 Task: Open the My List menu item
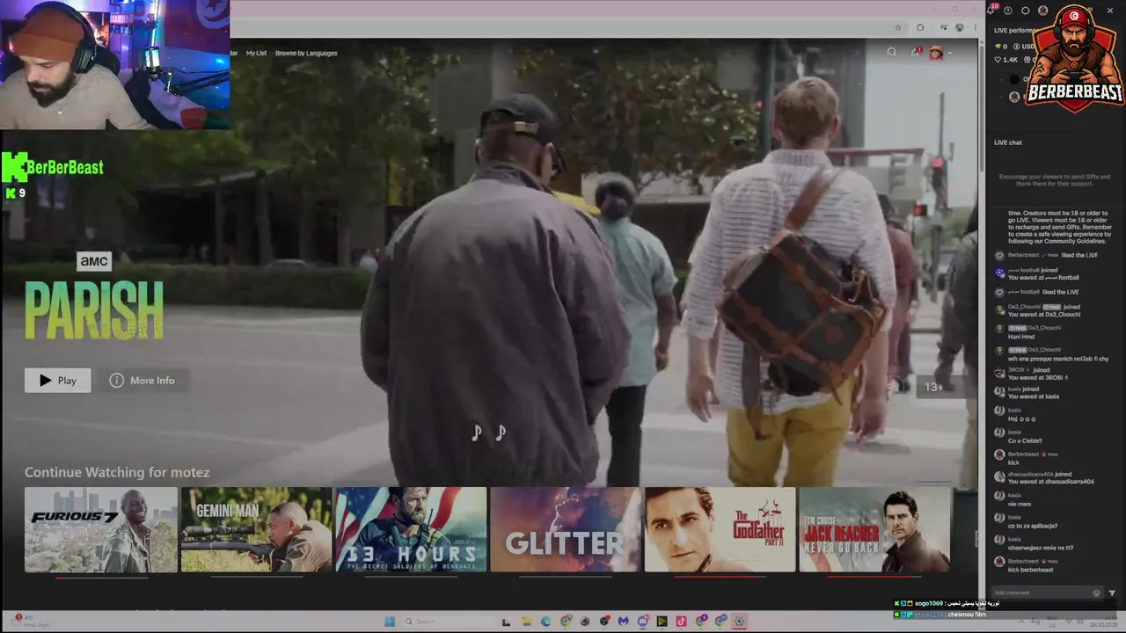click(x=256, y=53)
